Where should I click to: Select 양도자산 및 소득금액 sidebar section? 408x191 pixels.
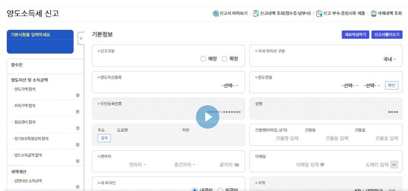point(29,80)
